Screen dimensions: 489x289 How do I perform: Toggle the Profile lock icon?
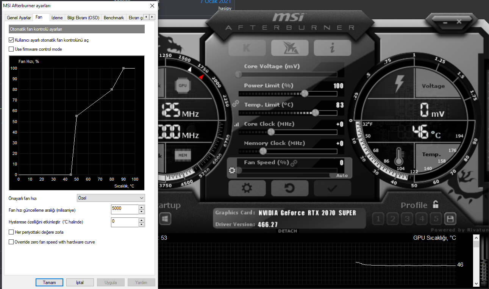click(x=436, y=204)
